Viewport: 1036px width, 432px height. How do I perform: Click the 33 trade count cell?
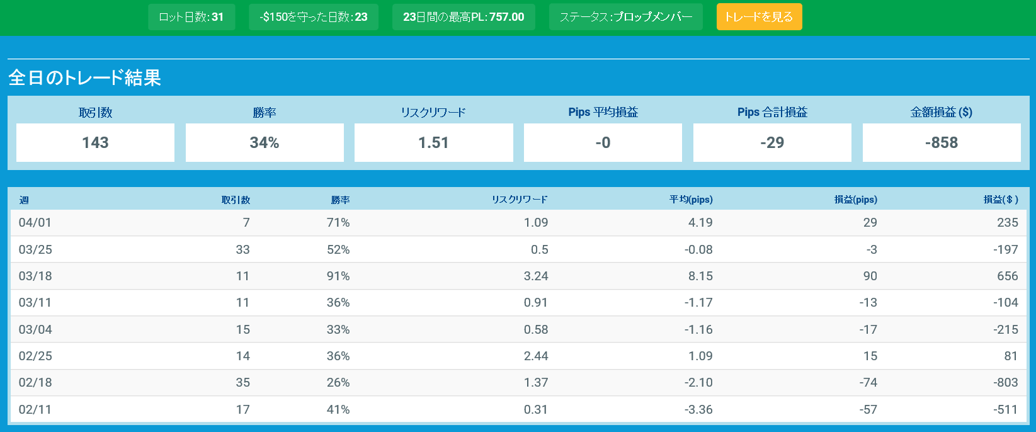pyautogui.click(x=242, y=249)
